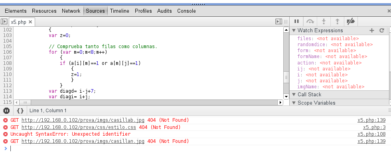Open the Console tab
This screenshot has height=156, width=391.
pyautogui.click(x=186, y=11)
